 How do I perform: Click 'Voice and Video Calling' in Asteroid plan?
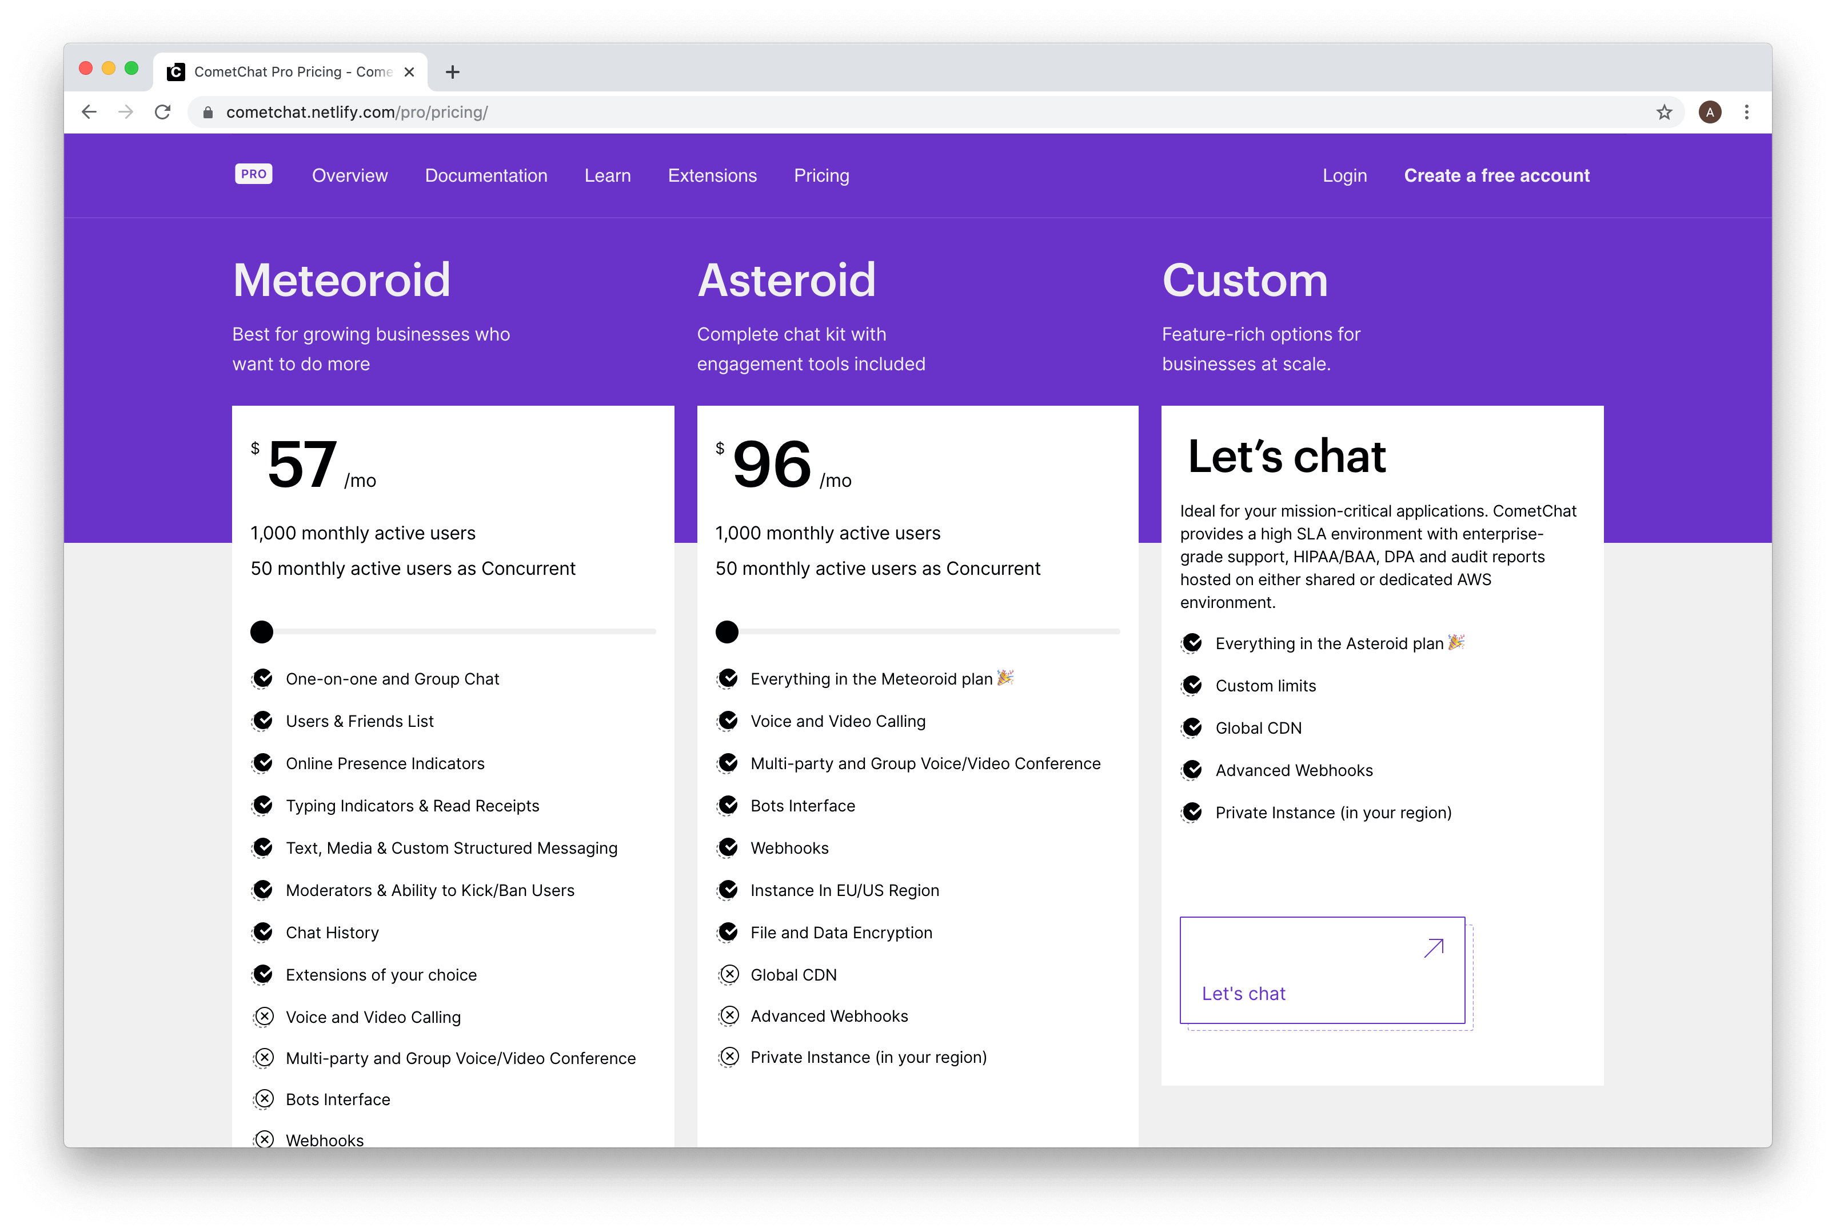(838, 721)
